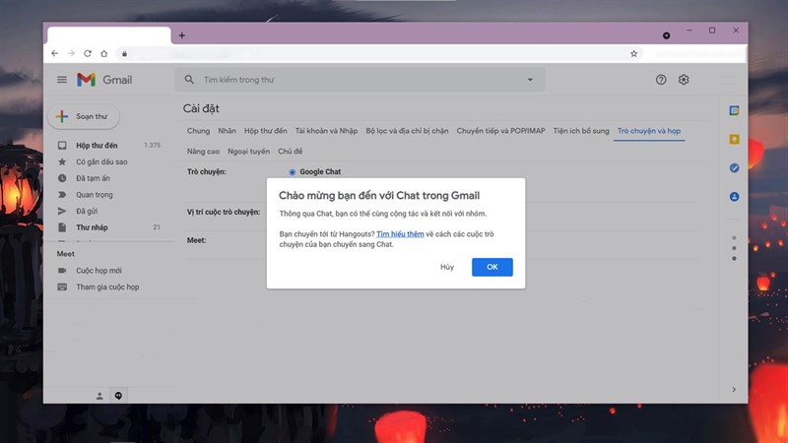Focus the Tìm kiếm trong thư search box
Screen dimensions: 788x443
point(360,80)
